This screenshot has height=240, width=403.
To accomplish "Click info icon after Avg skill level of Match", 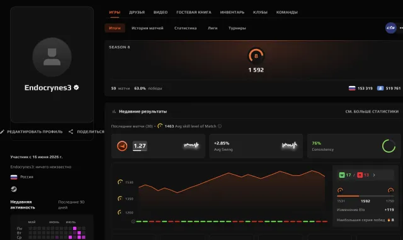I will coord(220,126).
